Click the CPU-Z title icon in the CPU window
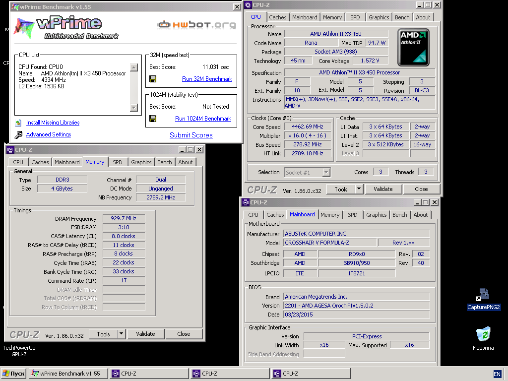 248,5
